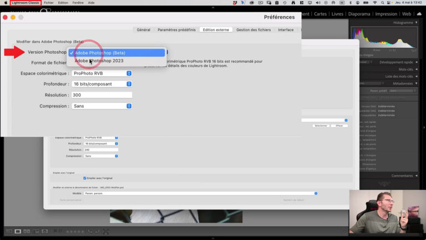The image size is (426, 240).
Task: Open the background Compression Sans dropdown
Action: (101, 156)
